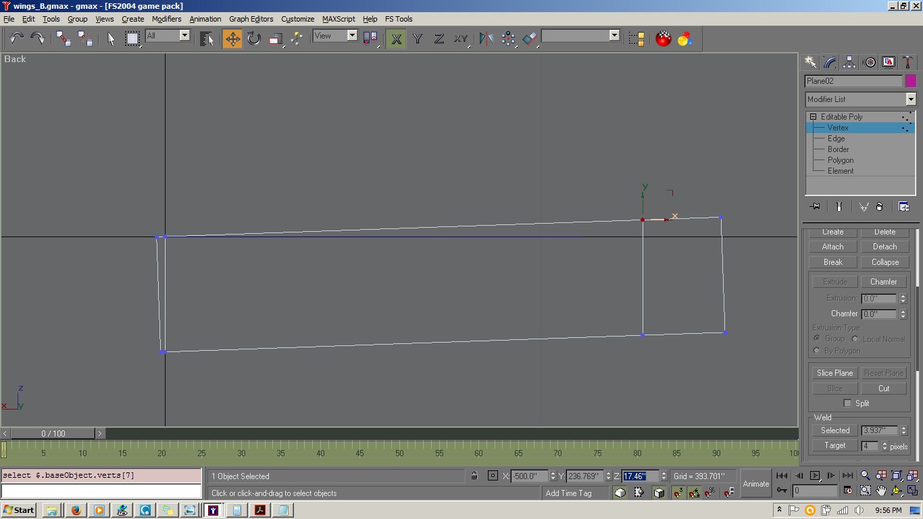
Task: Activate the Select and Scale tool
Action: click(x=276, y=39)
